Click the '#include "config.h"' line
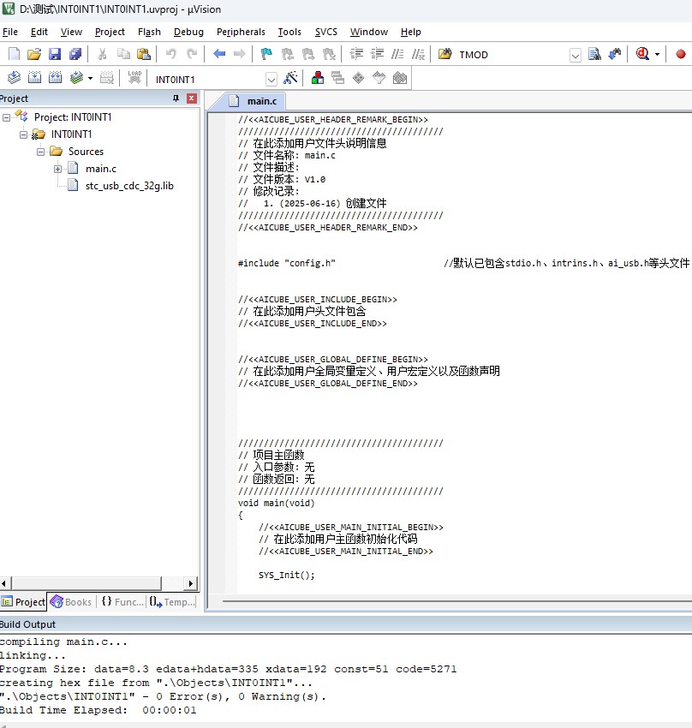 point(286,263)
